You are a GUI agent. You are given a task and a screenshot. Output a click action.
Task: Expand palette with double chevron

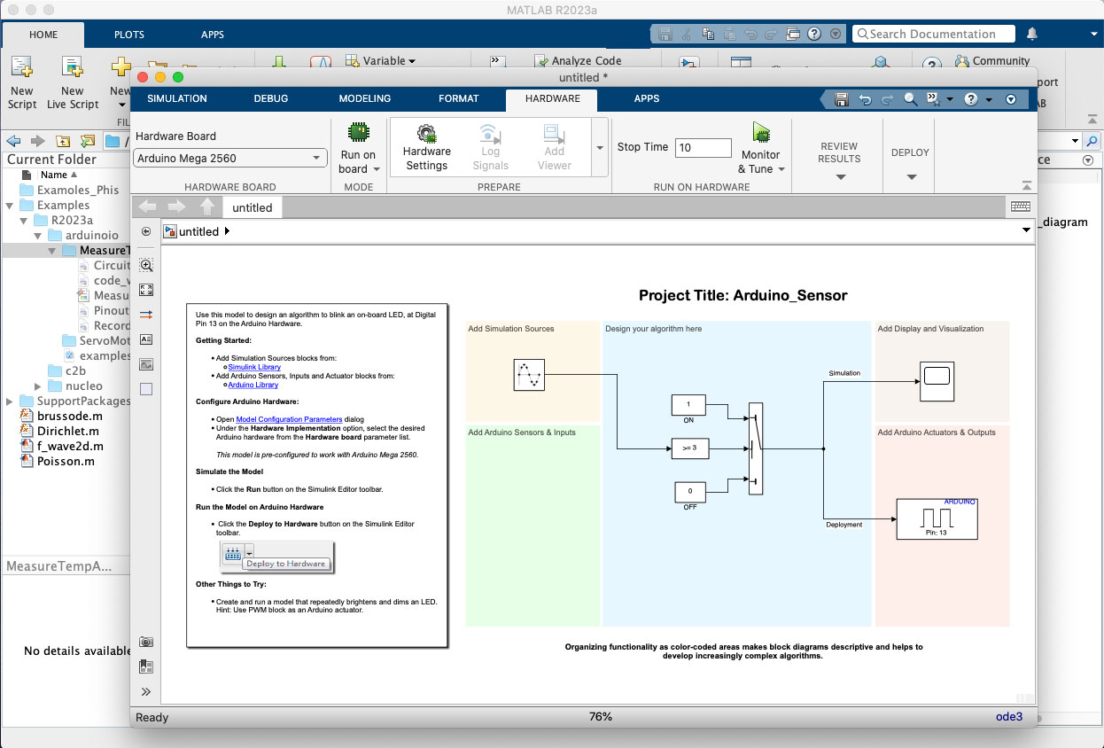pos(147,692)
